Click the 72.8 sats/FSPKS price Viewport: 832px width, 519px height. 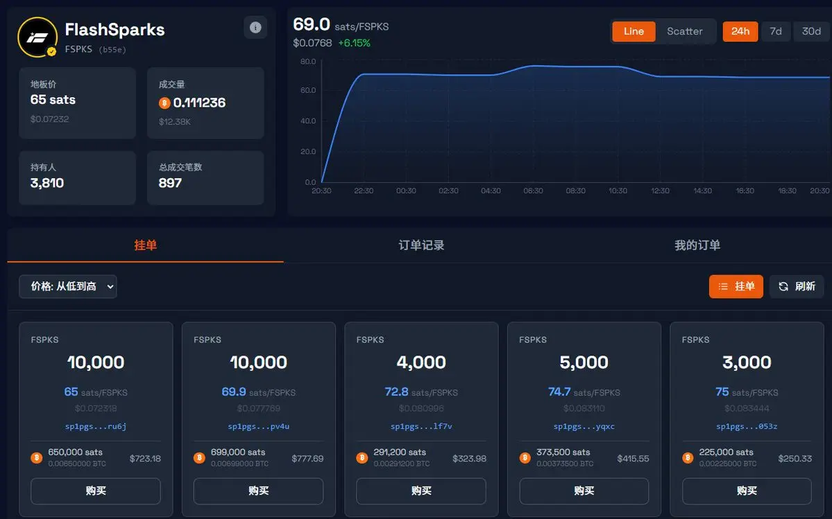pos(421,392)
